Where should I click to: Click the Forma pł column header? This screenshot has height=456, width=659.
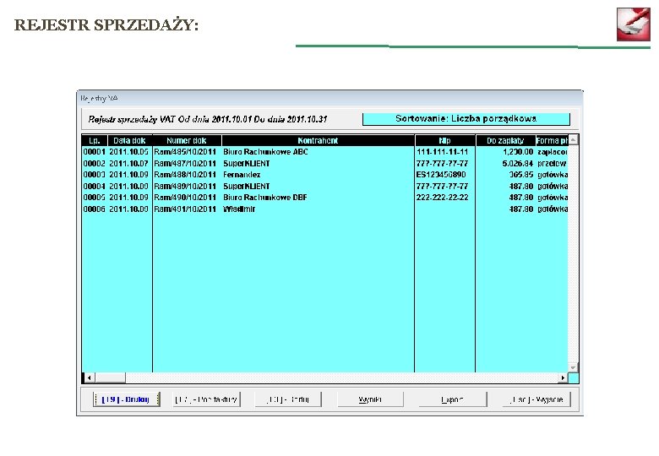tap(552, 141)
